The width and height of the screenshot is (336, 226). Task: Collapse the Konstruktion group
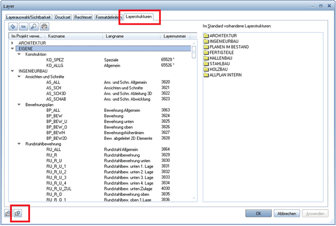coord(19,54)
